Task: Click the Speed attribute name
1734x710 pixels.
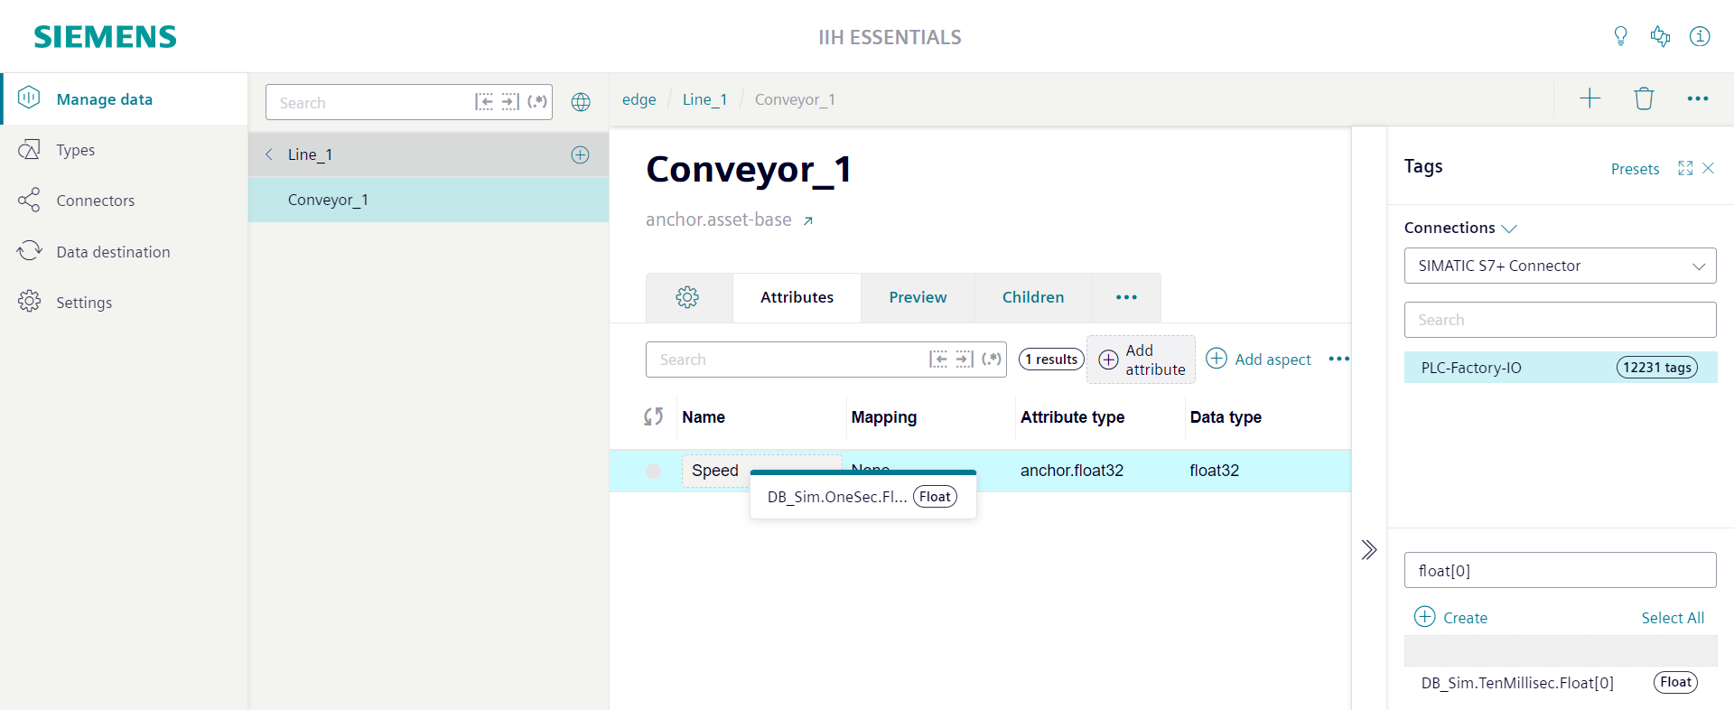Action: coord(715,471)
